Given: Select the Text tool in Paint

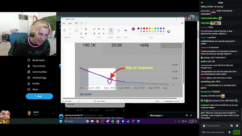Looking at the screenshot, I should (104, 29).
